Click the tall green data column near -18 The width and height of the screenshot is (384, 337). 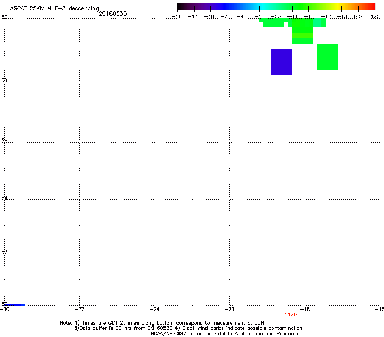[x=303, y=31]
